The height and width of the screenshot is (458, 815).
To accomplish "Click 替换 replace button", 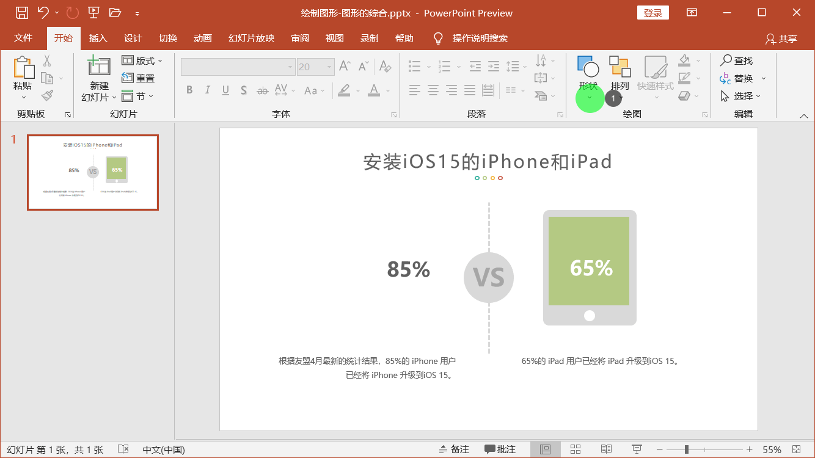I will (737, 78).
